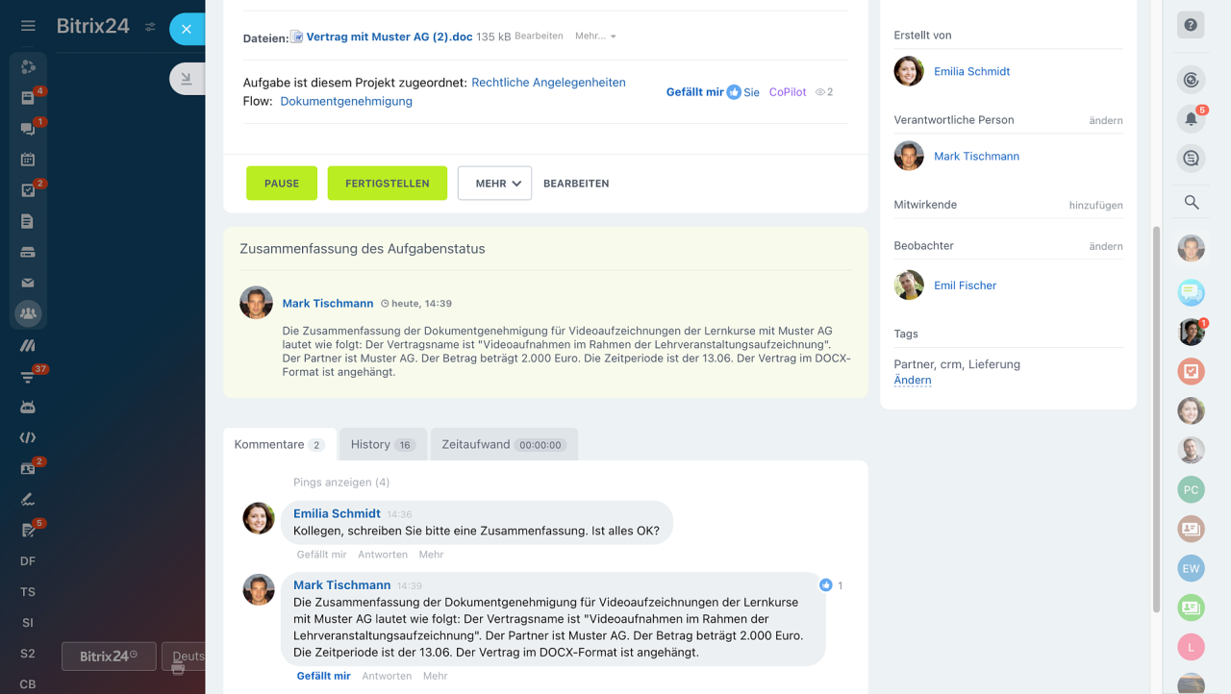Switch to the History tab
1231x694 pixels.
click(x=382, y=444)
